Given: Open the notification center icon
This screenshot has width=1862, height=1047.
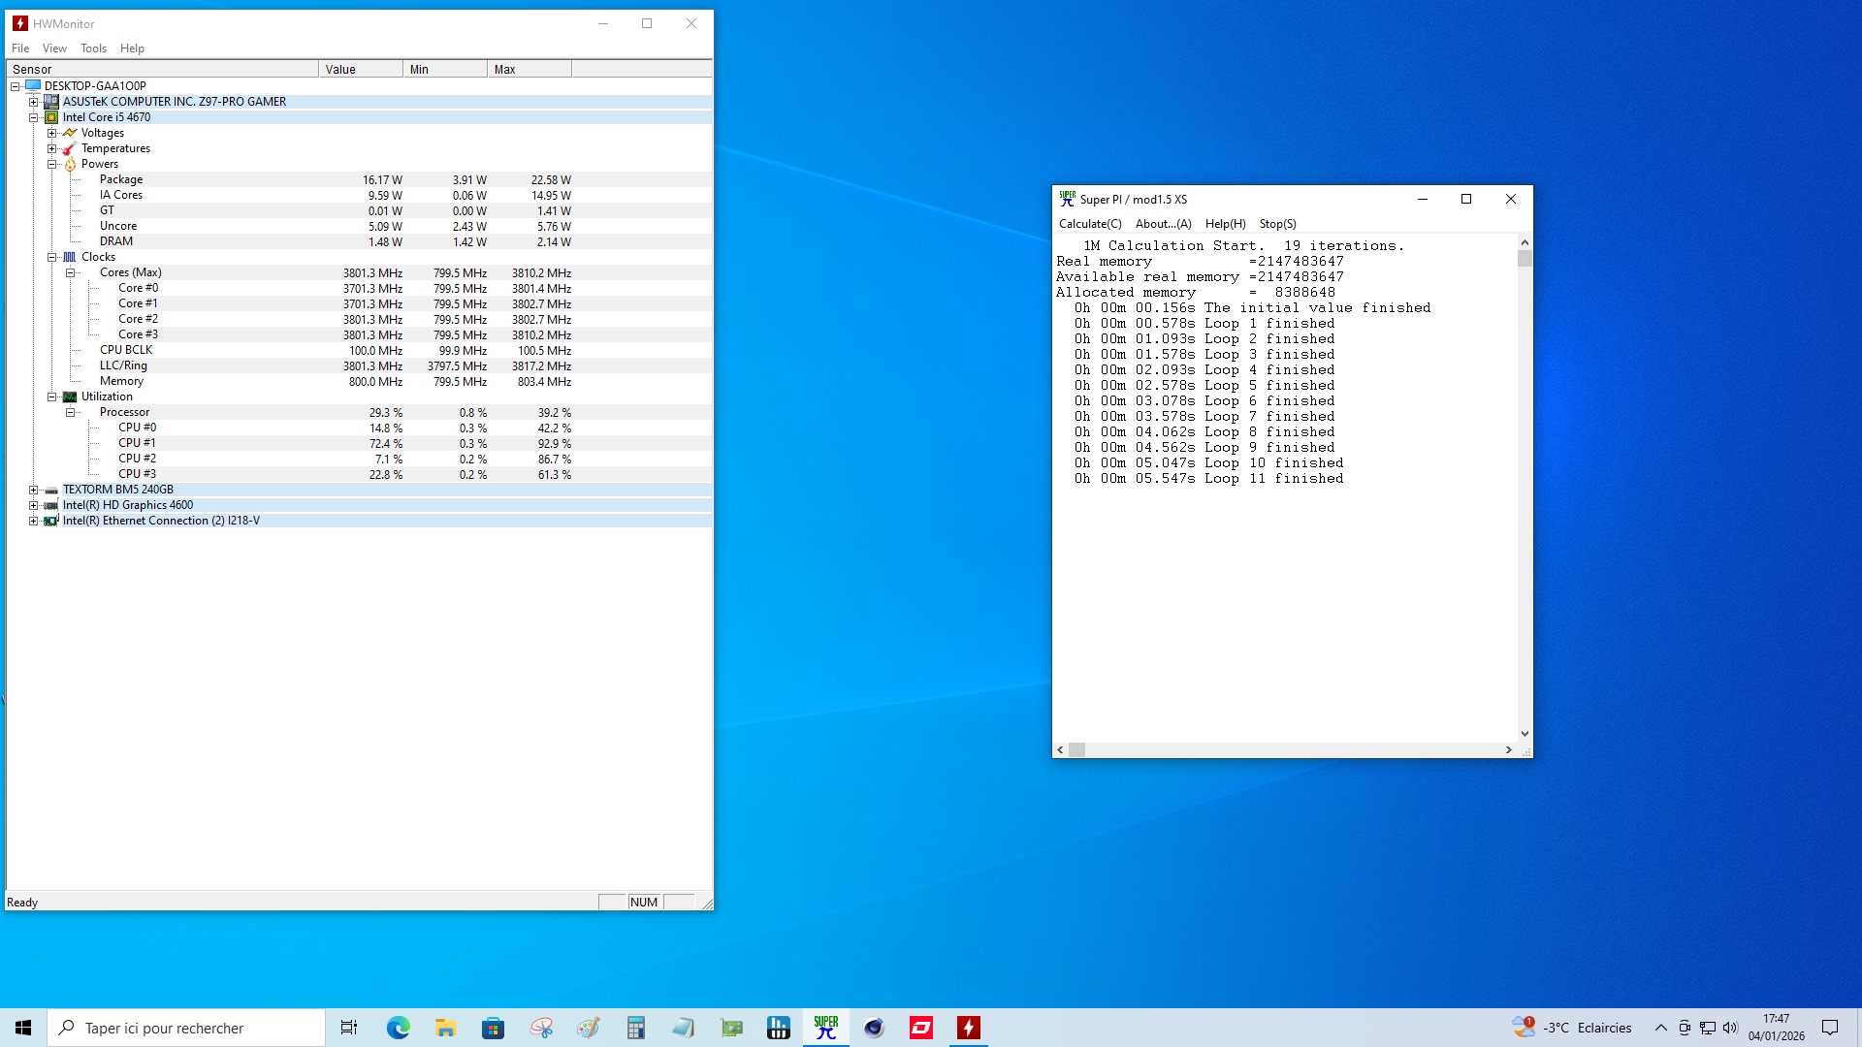Looking at the screenshot, I should point(1830,1028).
